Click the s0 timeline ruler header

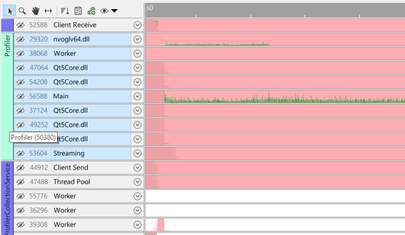pyautogui.click(x=274, y=9)
